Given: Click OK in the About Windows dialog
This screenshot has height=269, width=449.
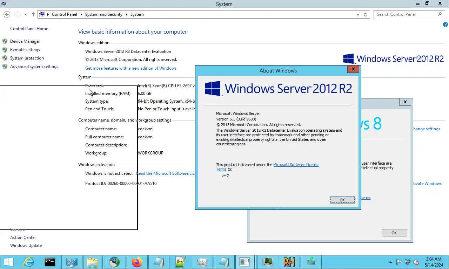Looking at the screenshot, I should pos(342,200).
